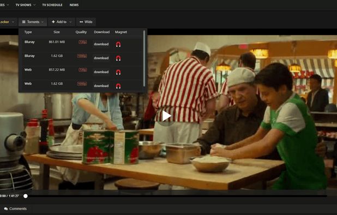Expand the Torrents dropdown
337x215 pixels.
(33, 22)
